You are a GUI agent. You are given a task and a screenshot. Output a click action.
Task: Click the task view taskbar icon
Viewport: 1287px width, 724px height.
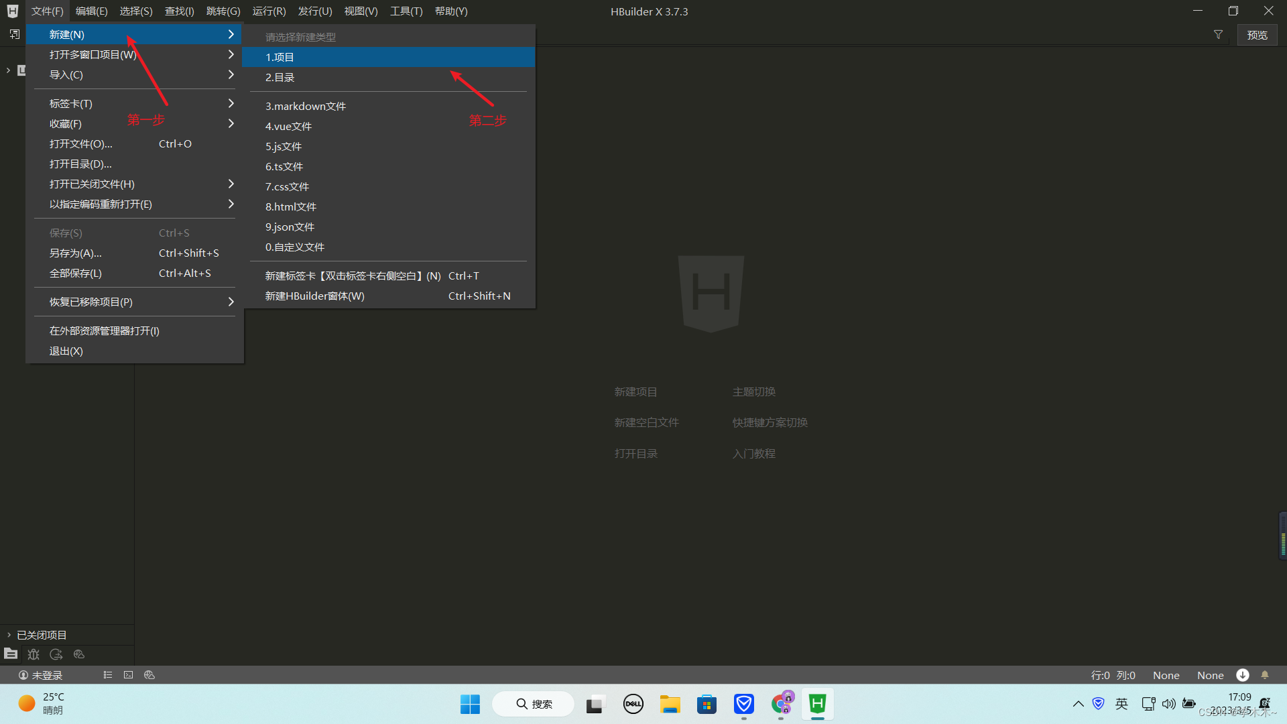(595, 704)
